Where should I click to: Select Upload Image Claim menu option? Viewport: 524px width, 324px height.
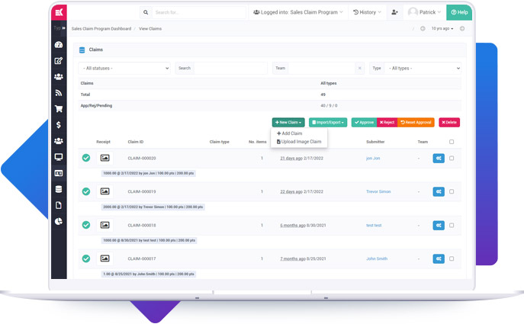(299, 142)
